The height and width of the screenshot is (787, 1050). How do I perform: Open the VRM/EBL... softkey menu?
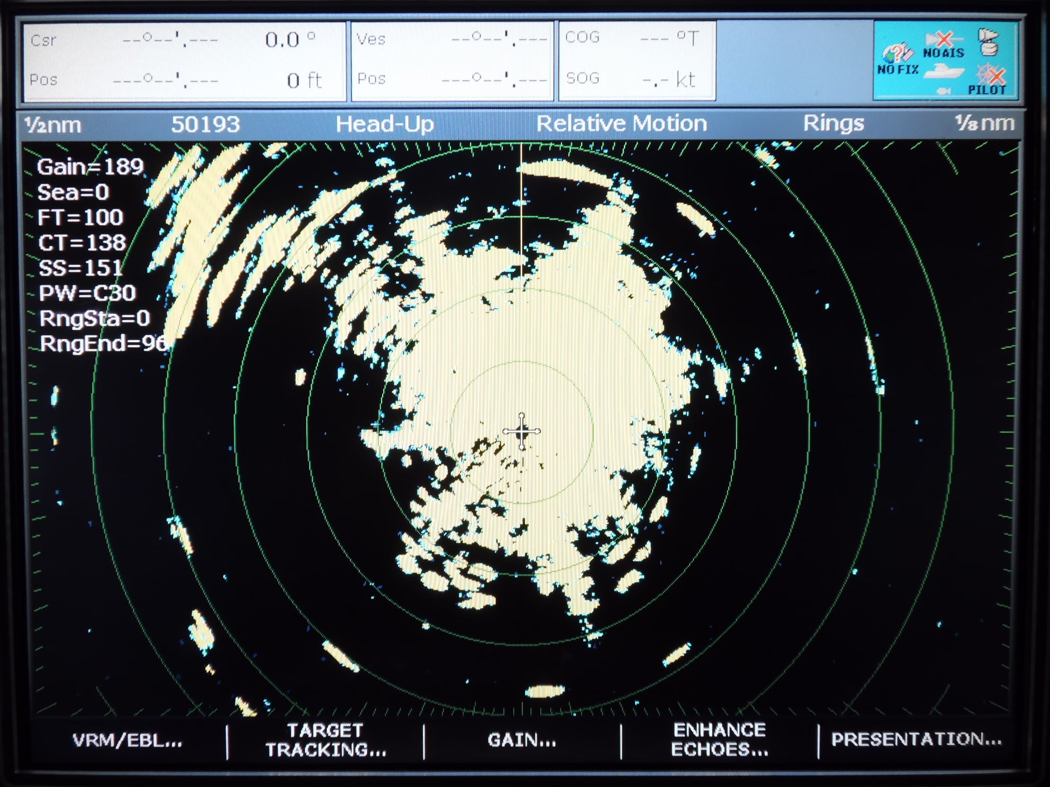127,740
